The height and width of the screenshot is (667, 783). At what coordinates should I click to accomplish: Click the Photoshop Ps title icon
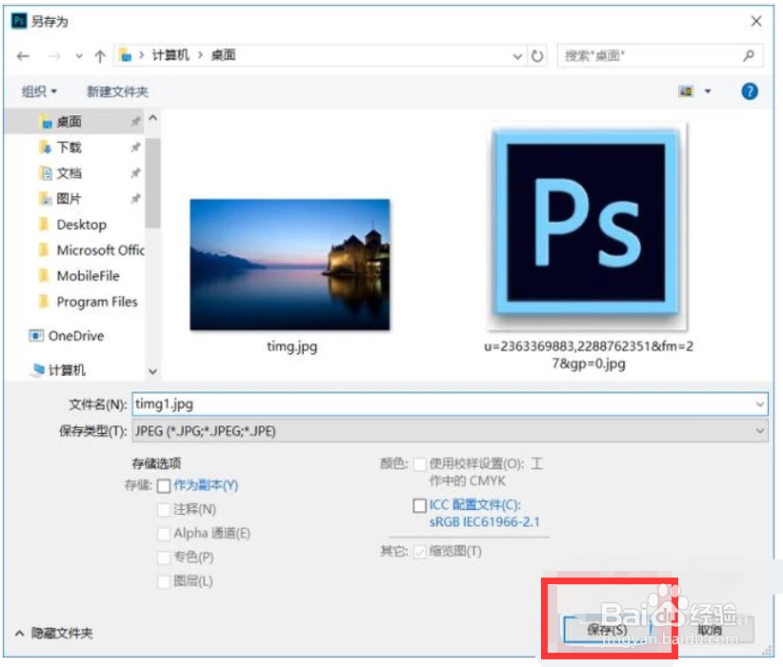[19, 21]
